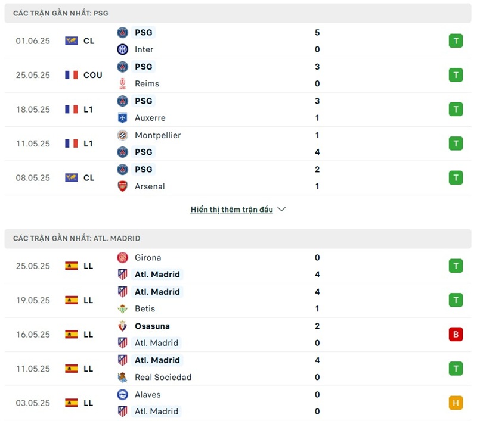Open the PSG vs Inter match row score
Image resolution: width=477 pixels, height=421 pixels.
[x=317, y=40]
